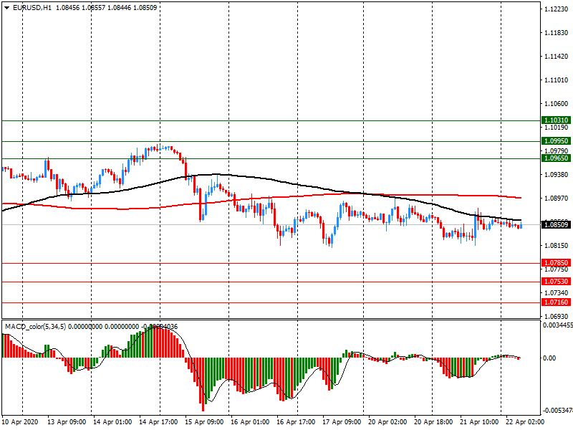Click the red 1.07530 price level label
Viewport: 573px width, 430px height.
[557, 282]
